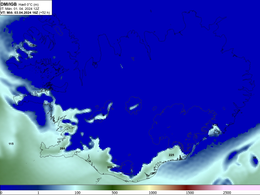Click the 330 value on the map
Screen dimensions: 260x195
[110, 167]
